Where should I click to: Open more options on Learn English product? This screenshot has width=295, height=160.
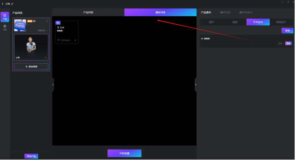[47, 21]
